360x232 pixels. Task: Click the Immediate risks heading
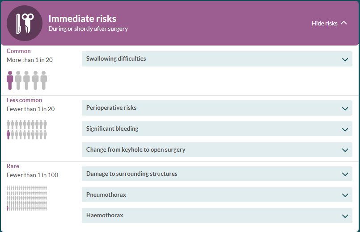(82, 19)
